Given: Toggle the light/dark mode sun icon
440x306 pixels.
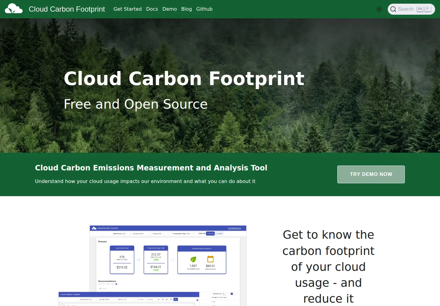Looking at the screenshot, I should 379,9.
